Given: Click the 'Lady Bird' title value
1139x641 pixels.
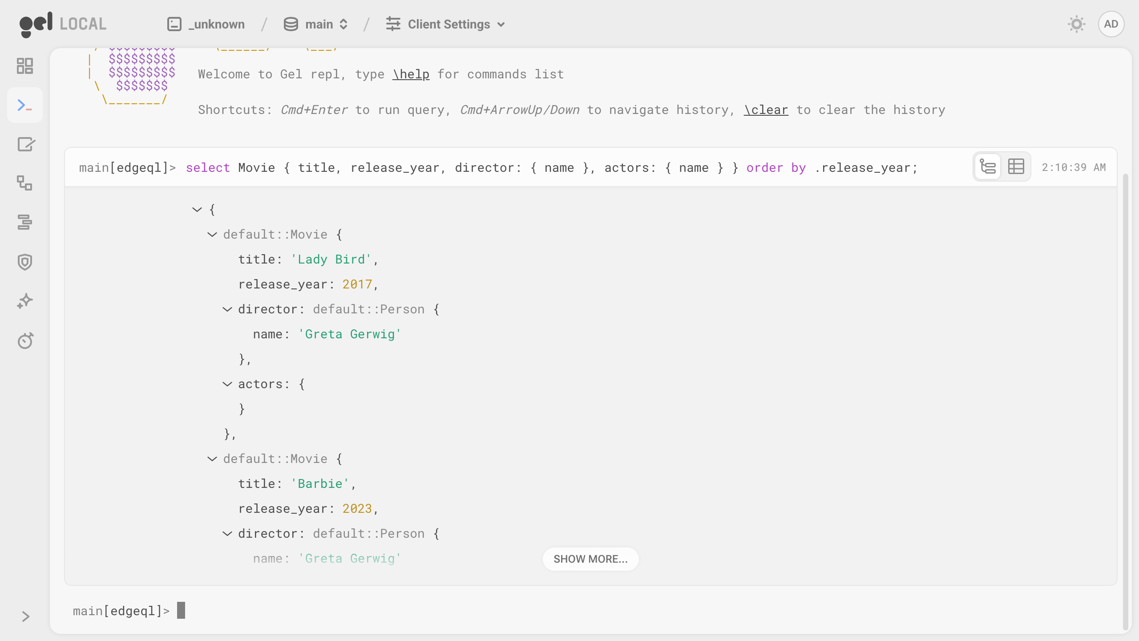Looking at the screenshot, I should coord(331,259).
